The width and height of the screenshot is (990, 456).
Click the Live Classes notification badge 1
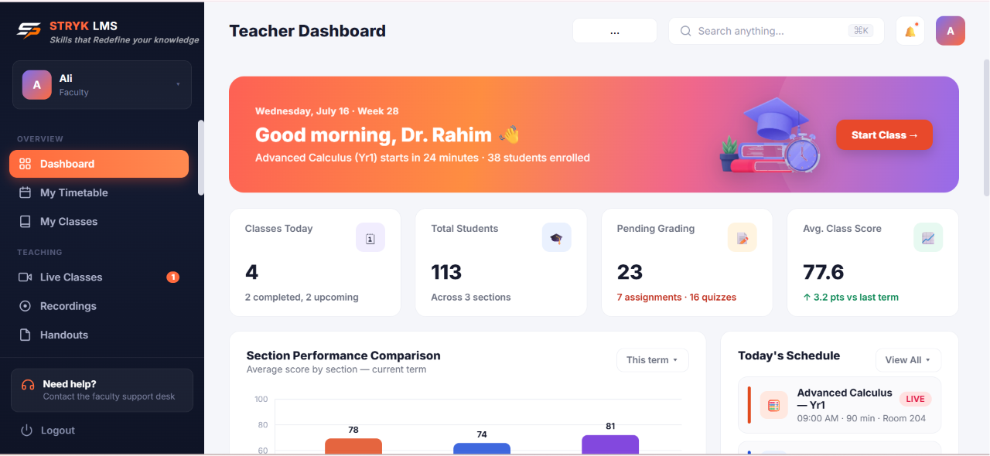173,277
